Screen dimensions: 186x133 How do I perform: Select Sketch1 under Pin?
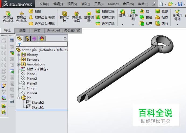click(35, 107)
